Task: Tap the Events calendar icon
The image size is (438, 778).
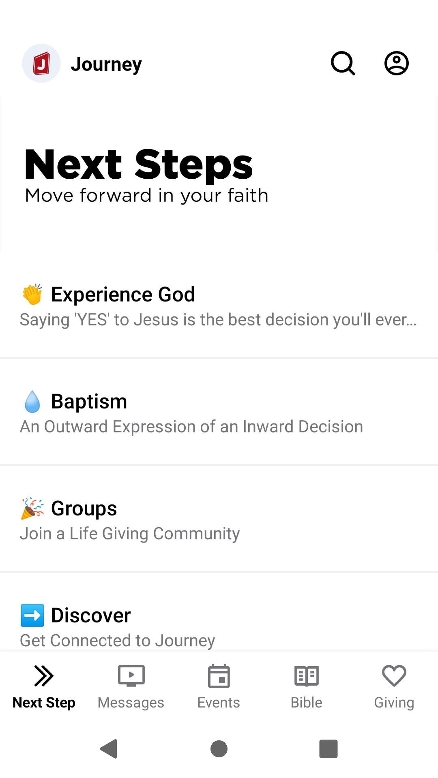Action: point(219,676)
